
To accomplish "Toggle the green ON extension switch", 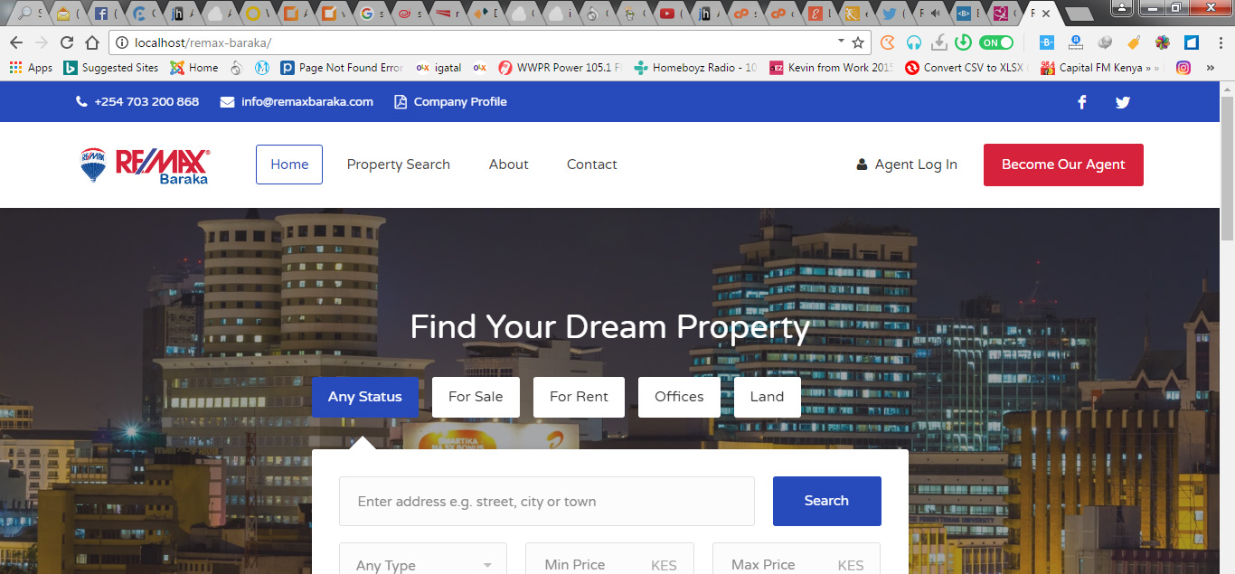I will pyautogui.click(x=996, y=42).
